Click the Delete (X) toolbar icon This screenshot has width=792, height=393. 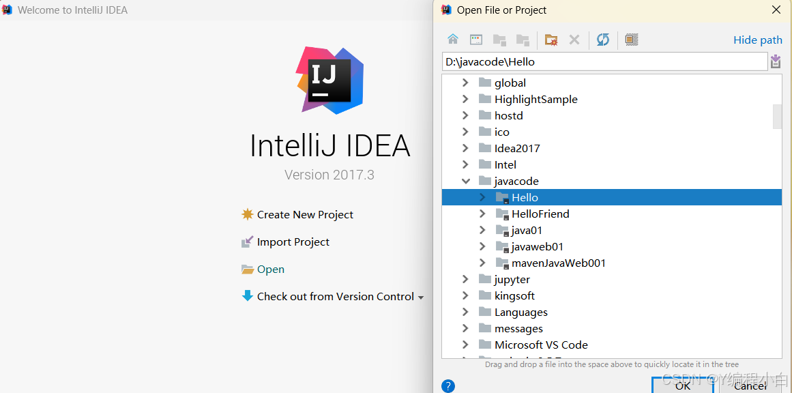pyautogui.click(x=574, y=40)
